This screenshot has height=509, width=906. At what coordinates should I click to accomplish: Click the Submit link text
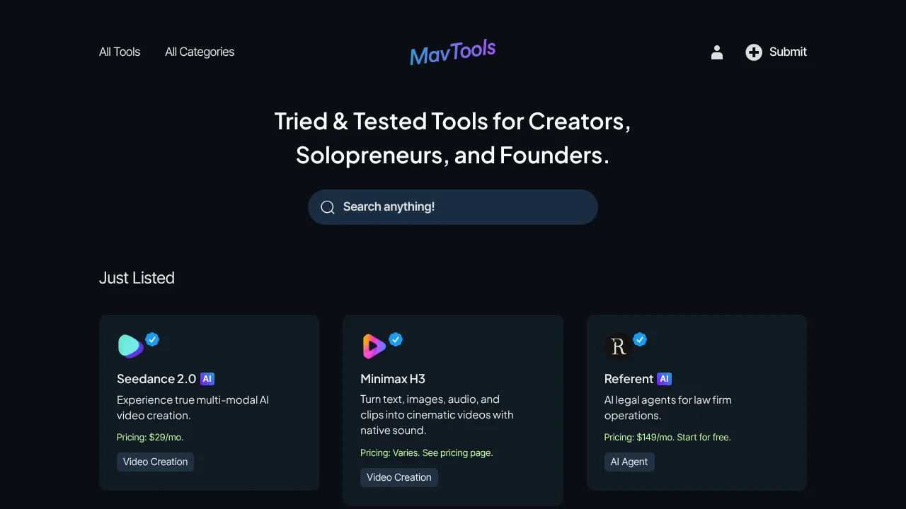click(x=788, y=52)
